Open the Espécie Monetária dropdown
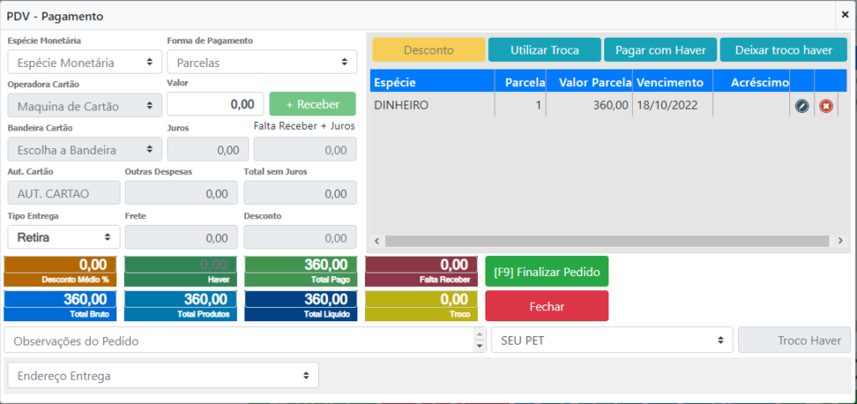The height and width of the screenshot is (404, 857). tap(85, 62)
